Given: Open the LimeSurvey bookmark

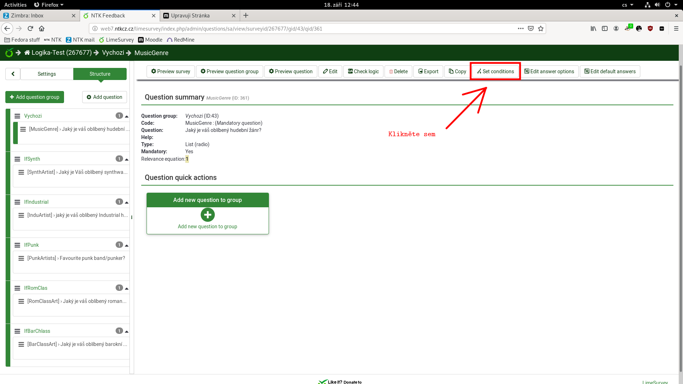Looking at the screenshot, I should (116, 40).
